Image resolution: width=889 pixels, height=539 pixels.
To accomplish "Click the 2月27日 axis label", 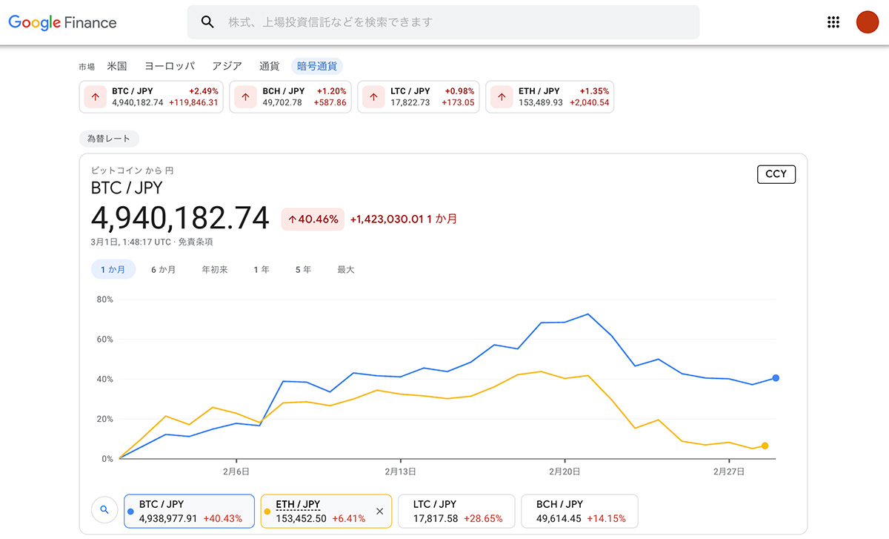I will (x=729, y=471).
